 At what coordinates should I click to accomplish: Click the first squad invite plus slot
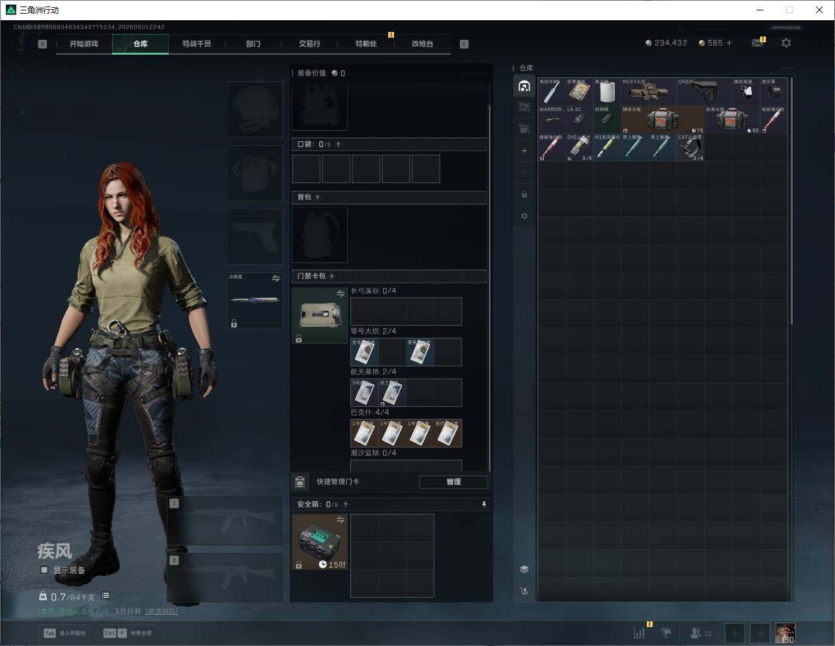pos(734,633)
